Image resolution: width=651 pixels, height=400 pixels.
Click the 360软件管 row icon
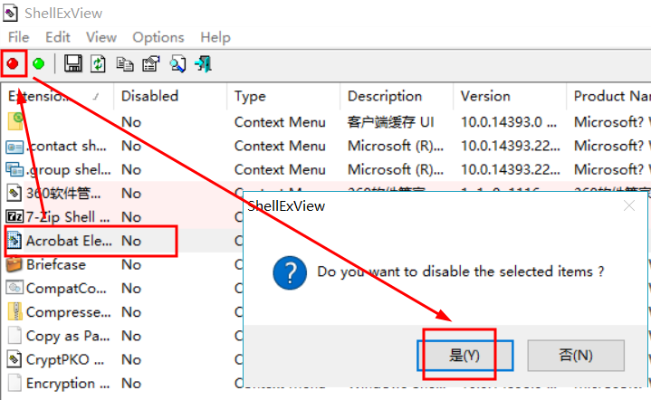pyautogui.click(x=14, y=193)
